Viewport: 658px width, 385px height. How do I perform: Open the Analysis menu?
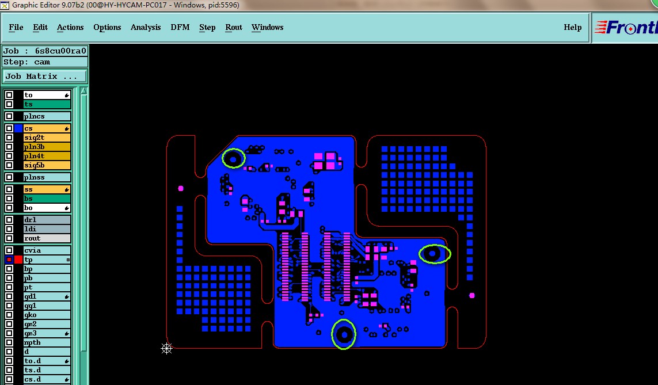tap(146, 27)
